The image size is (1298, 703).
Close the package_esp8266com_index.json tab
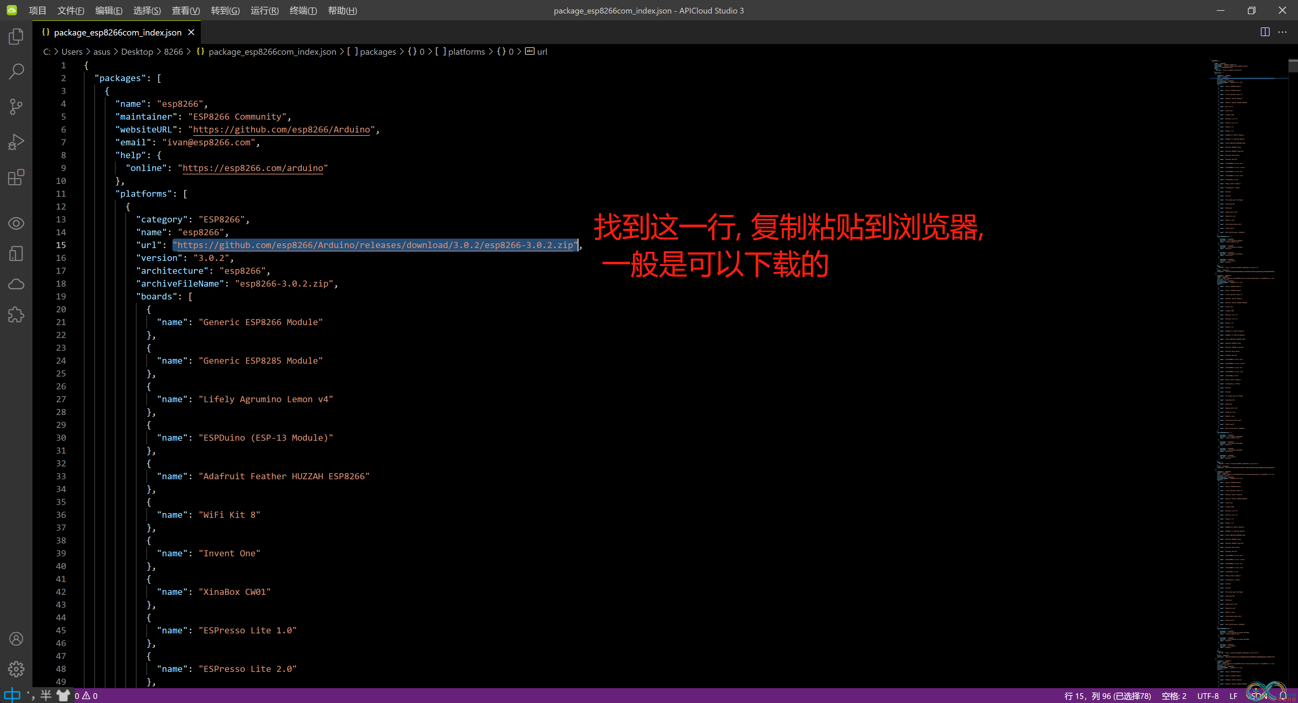tap(191, 32)
